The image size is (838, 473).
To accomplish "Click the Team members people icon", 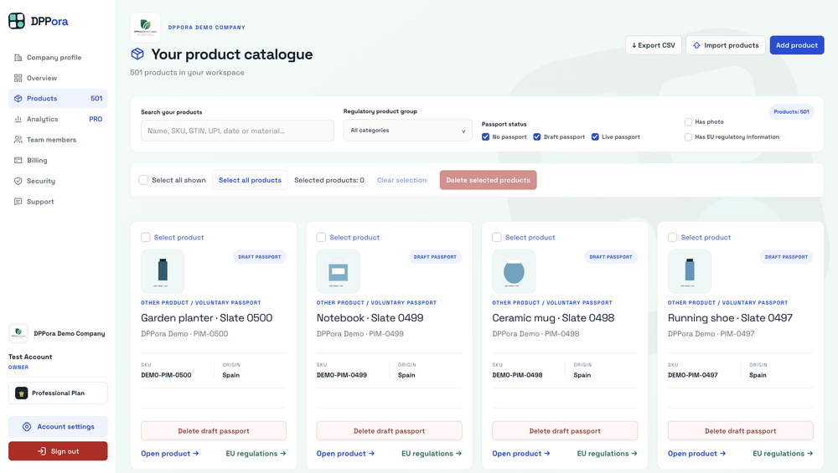I will click(x=18, y=140).
